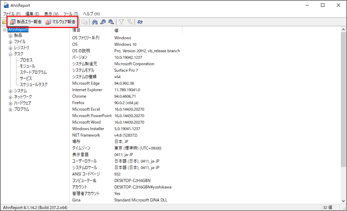Collapse the AhnReport root tree node
Screen dimensions: 347x211
coord(5,30)
